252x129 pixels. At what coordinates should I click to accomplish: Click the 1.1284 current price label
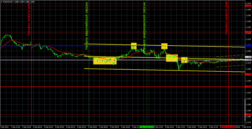pyautogui.click(x=248, y=60)
